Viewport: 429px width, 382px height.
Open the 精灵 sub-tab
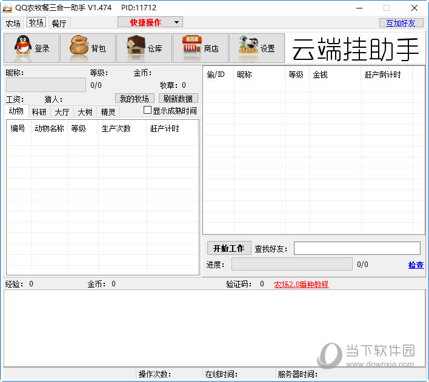tap(108, 112)
